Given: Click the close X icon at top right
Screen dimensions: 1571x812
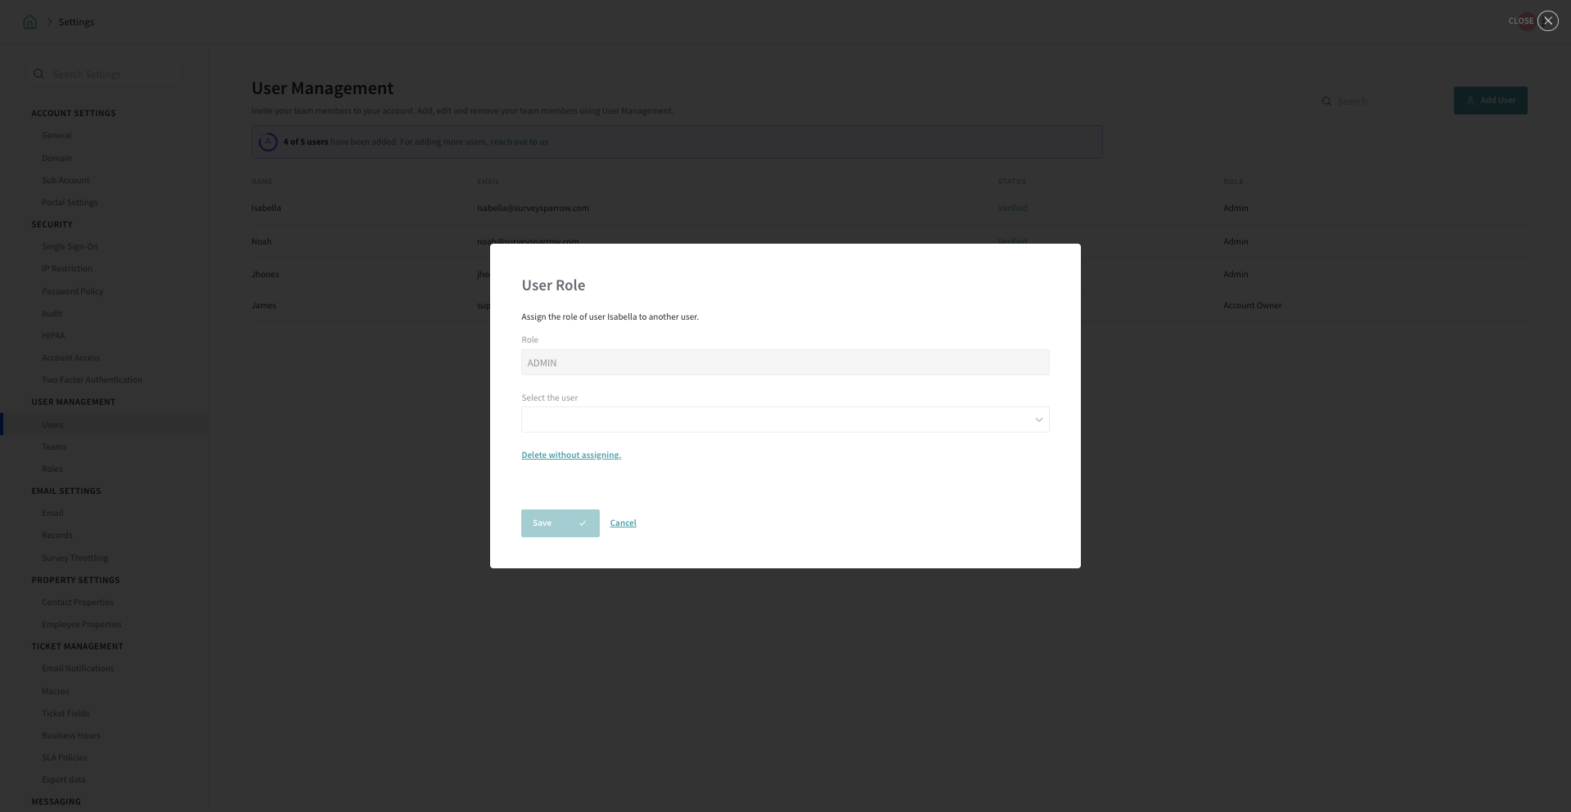Looking at the screenshot, I should tap(1547, 21).
